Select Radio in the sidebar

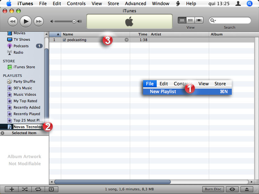[18, 52]
